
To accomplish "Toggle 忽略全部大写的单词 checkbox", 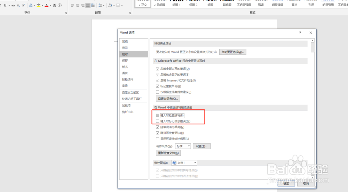I will (x=157, y=69).
